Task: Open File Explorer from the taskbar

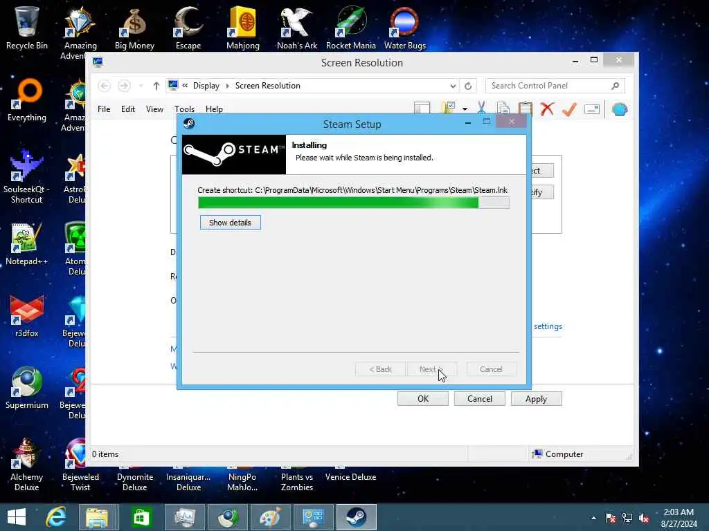Action: click(97, 517)
